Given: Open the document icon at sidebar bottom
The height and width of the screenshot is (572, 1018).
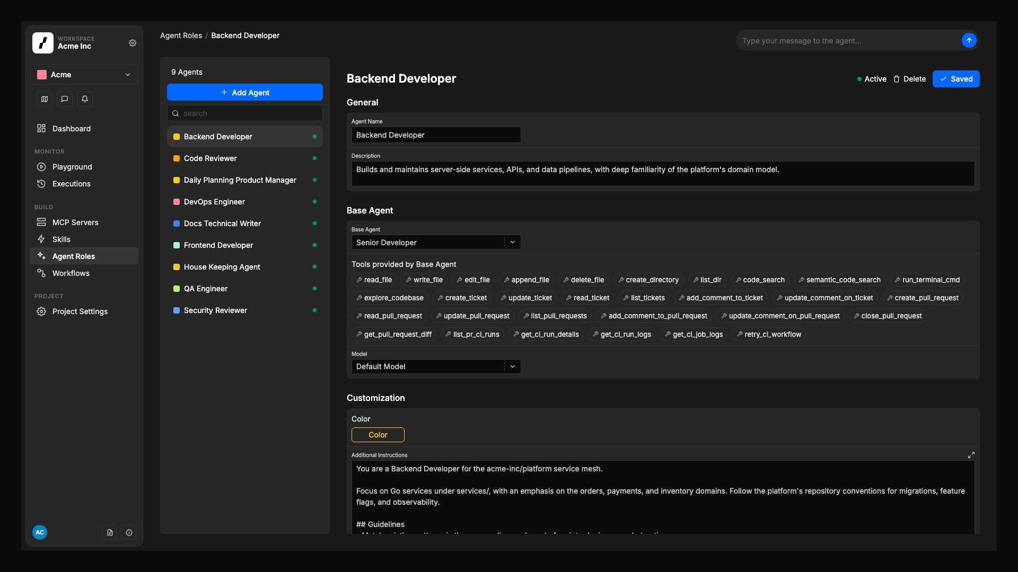Looking at the screenshot, I should (x=110, y=532).
